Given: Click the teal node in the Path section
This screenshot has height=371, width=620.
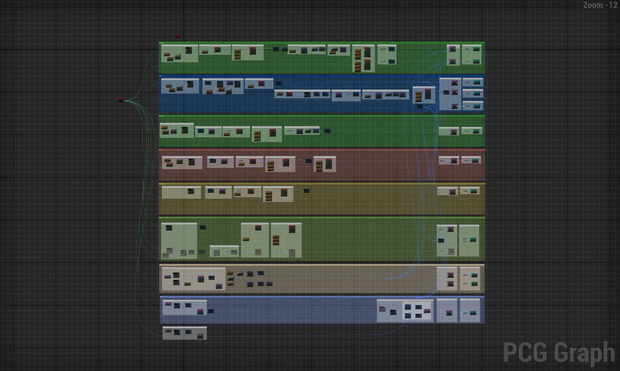Looking at the screenshot, I should 473,313.
